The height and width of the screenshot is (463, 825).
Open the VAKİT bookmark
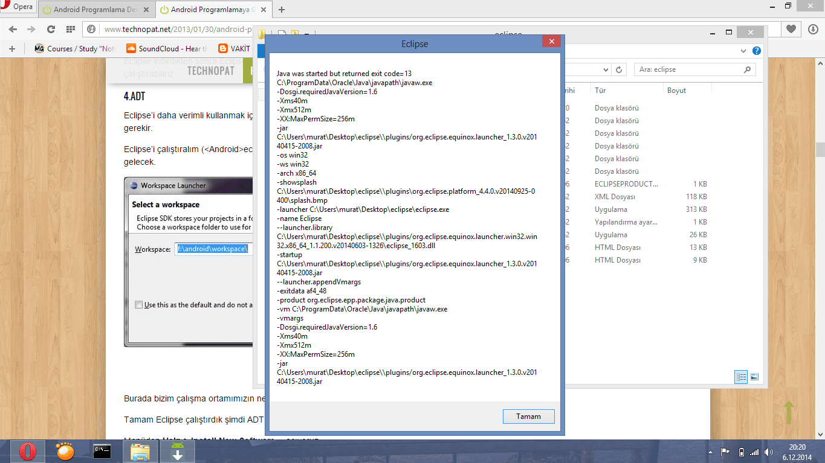(234, 49)
